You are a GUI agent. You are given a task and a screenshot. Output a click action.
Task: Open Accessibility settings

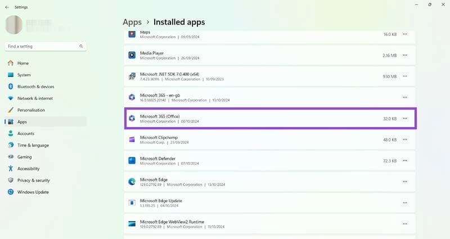pyautogui.click(x=46, y=169)
